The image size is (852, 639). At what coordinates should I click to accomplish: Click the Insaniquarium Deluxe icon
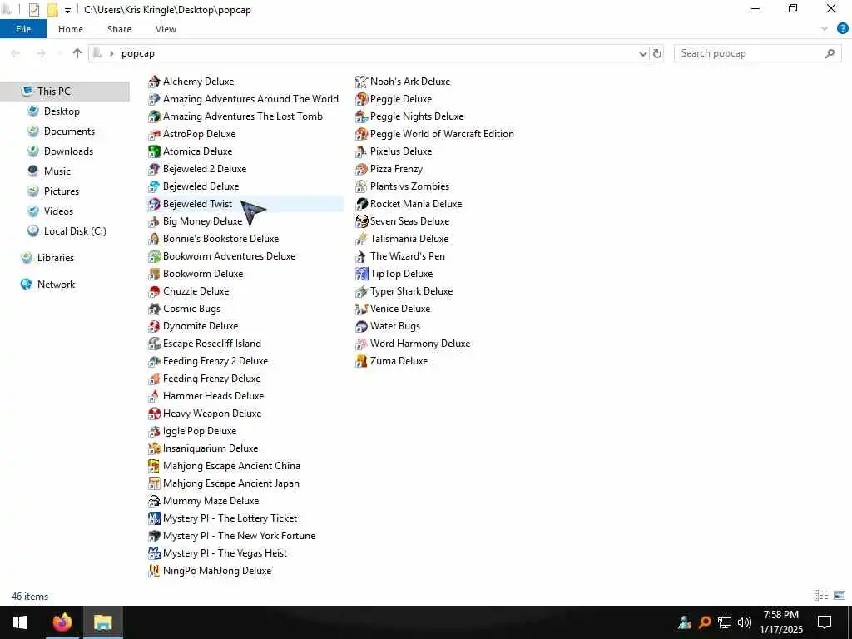[x=154, y=448]
